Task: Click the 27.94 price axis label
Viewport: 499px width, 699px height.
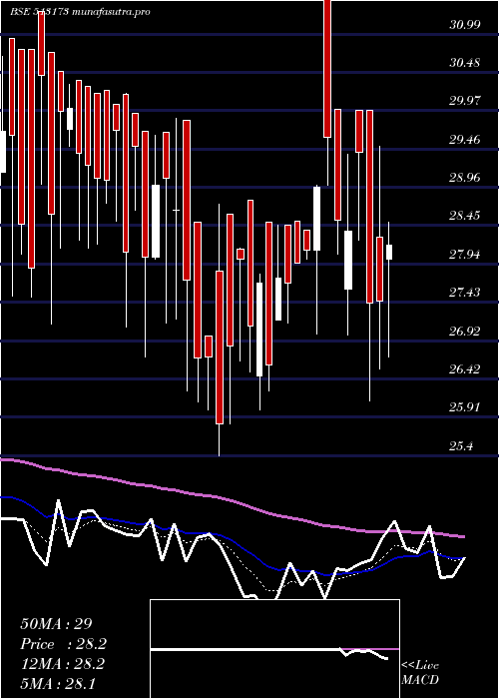Action: pos(465,255)
